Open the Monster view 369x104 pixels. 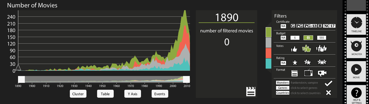tap(357, 48)
